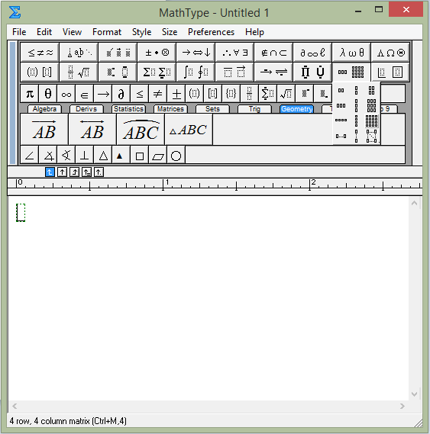Insert the pi symbol from the small bar
The image size is (430, 434).
point(30,94)
